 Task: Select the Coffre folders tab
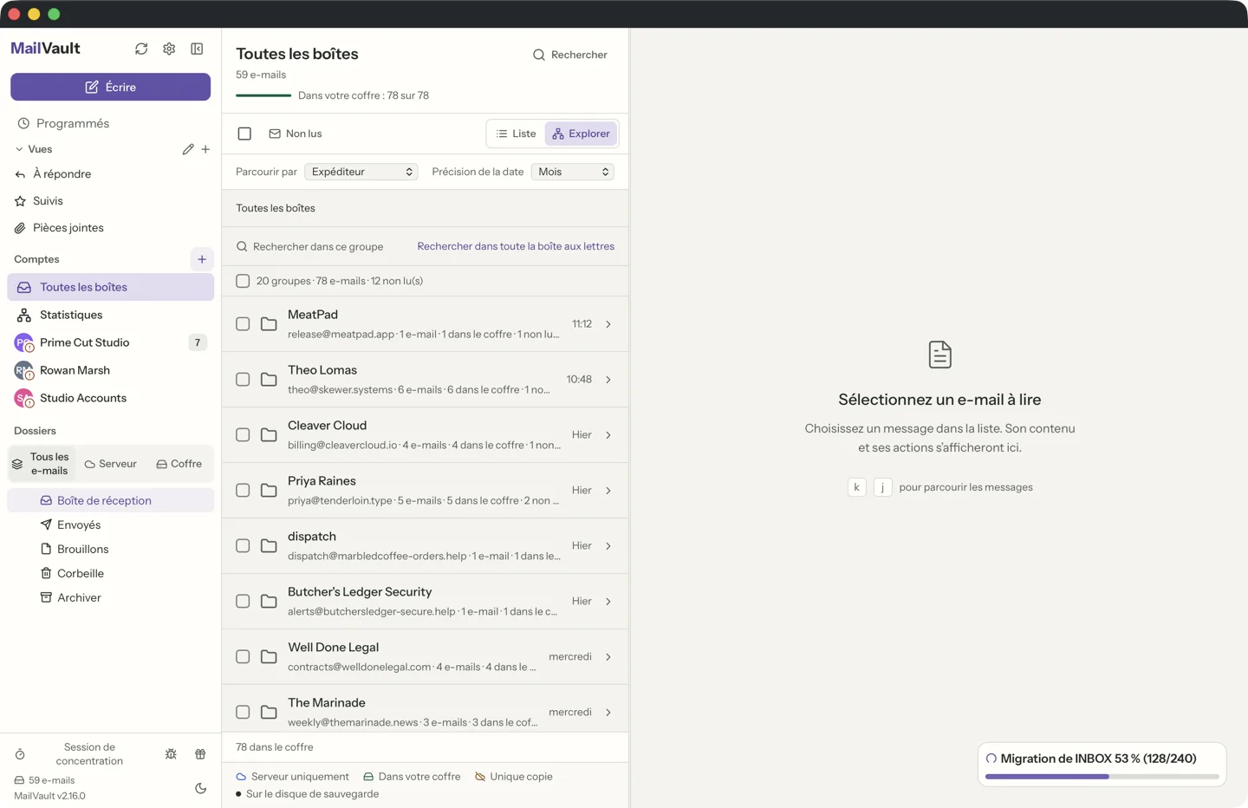[x=179, y=464]
